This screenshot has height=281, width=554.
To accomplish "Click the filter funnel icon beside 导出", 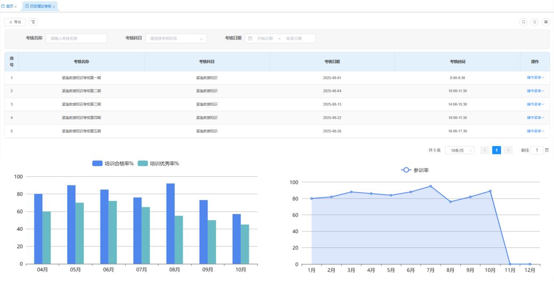I will coord(33,22).
